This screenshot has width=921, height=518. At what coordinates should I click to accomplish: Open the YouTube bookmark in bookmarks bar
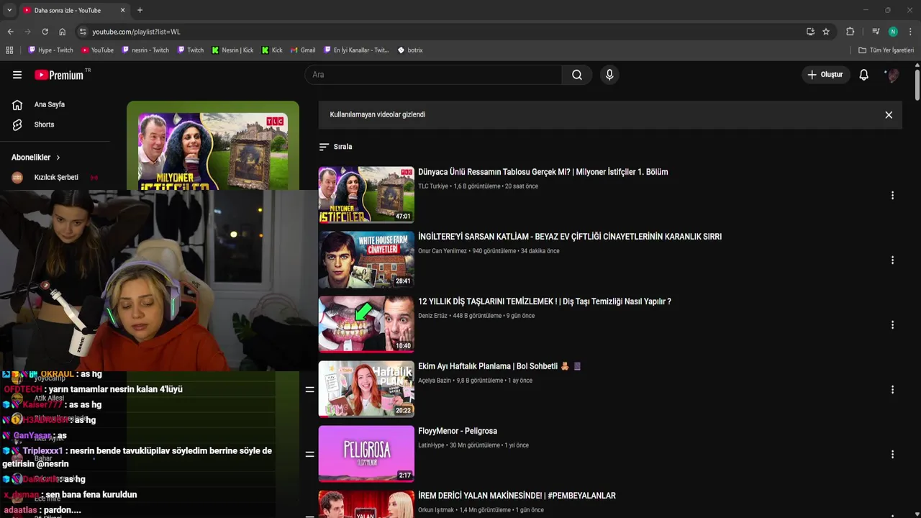tap(97, 50)
